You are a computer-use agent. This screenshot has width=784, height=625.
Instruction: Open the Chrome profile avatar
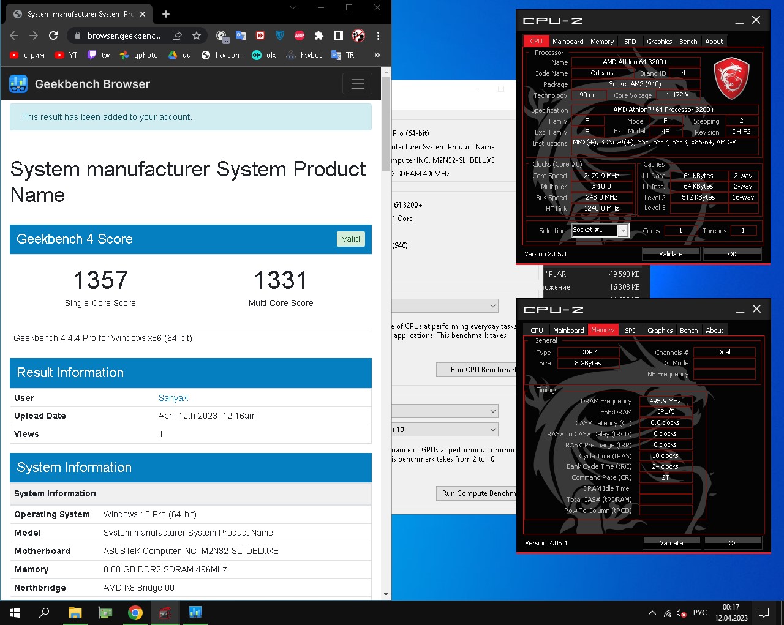tap(358, 36)
